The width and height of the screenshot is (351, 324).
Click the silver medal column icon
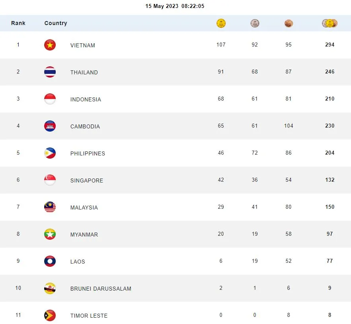pos(255,23)
